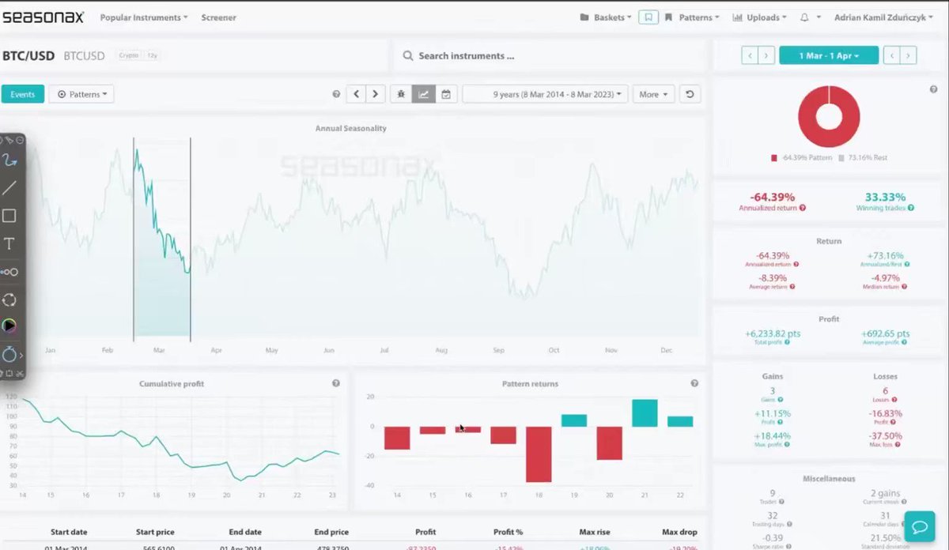Click help icon next to Annualized return
This screenshot has width=949, height=550.
pyautogui.click(x=803, y=208)
